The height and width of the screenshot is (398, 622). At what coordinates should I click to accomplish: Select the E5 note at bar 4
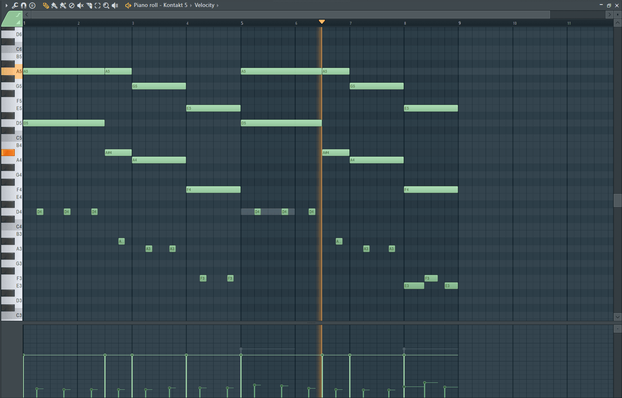(213, 108)
